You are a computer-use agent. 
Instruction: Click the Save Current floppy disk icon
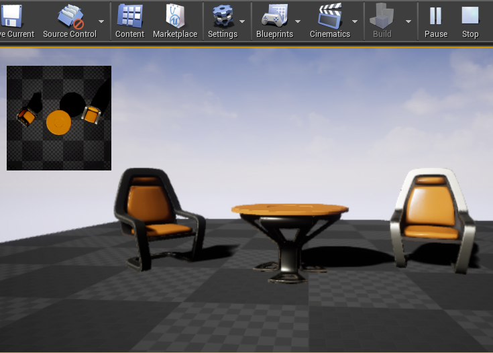(11, 15)
